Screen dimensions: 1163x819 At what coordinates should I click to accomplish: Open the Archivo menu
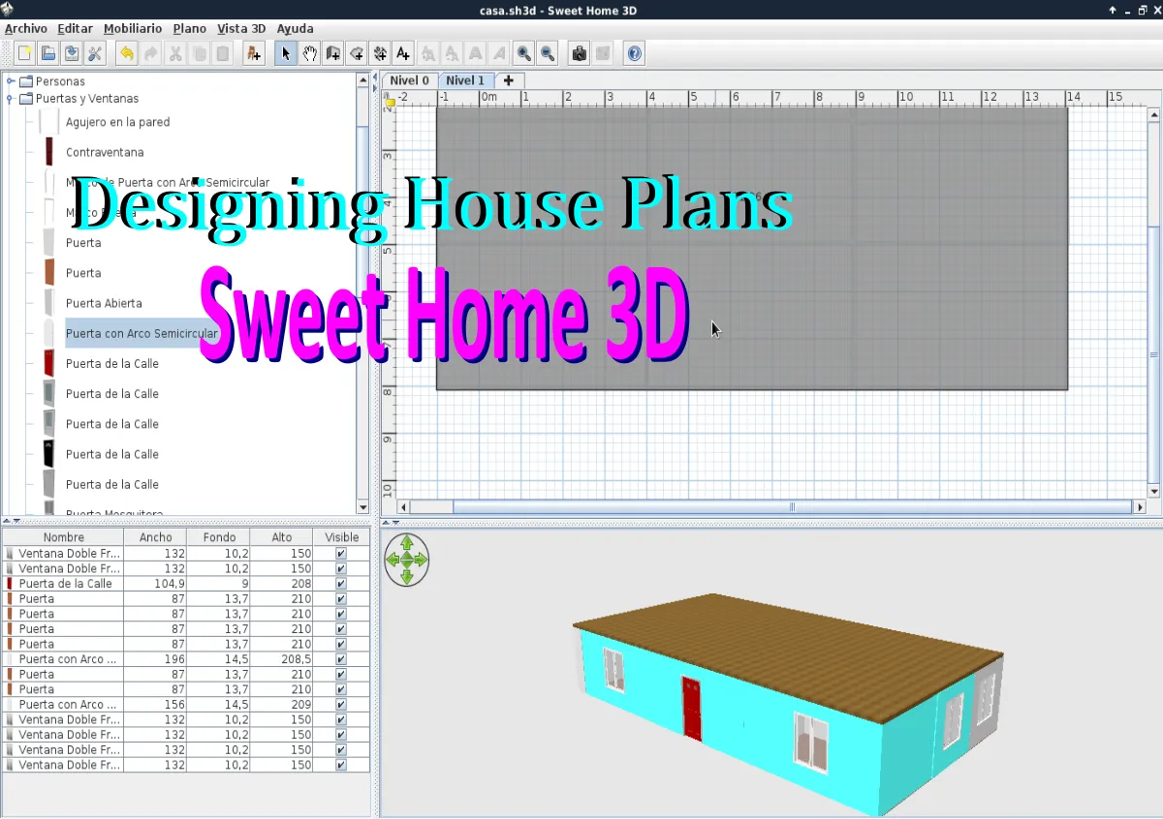[x=26, y=28]
